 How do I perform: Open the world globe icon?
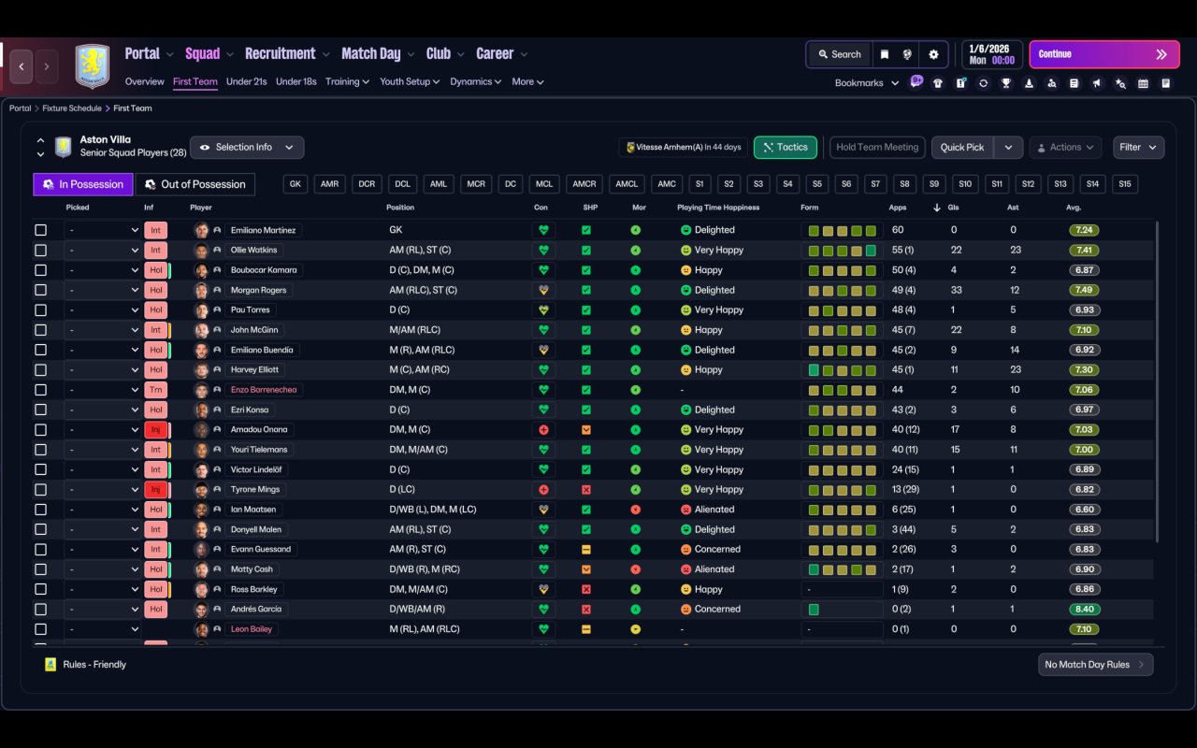(907, 54)
